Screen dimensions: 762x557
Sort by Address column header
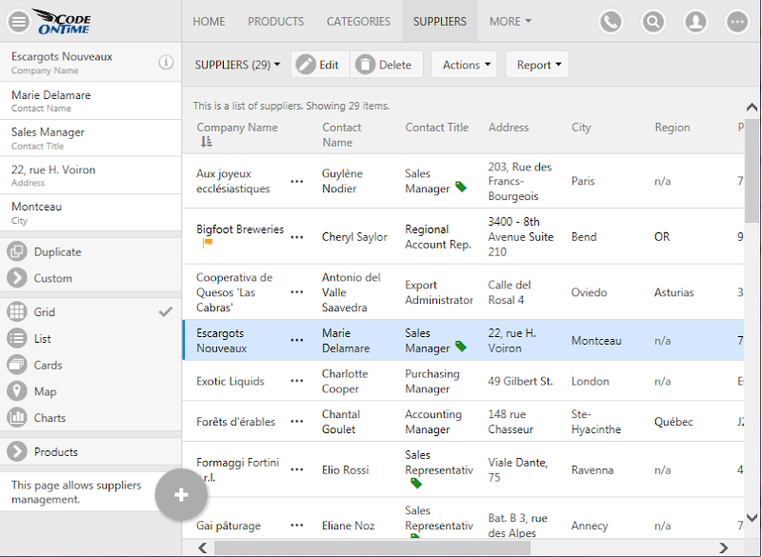pyautogui.click(x=509, y=128)
